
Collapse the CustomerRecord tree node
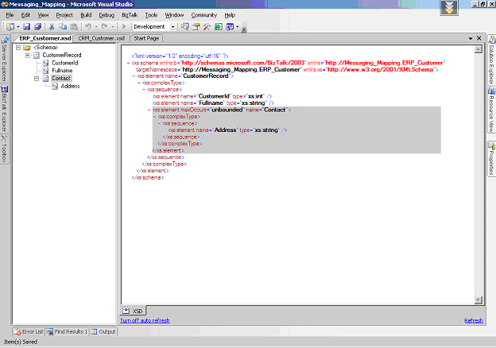(x=28, y=55)
